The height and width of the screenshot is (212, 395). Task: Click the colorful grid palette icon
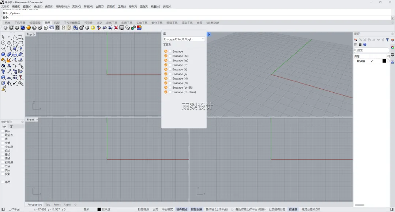(x=139, y=28)
